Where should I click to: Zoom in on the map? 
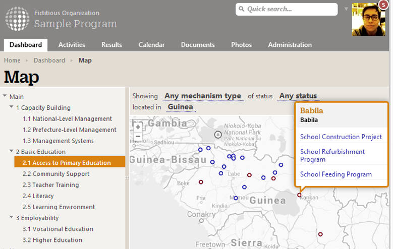[138, 127]
